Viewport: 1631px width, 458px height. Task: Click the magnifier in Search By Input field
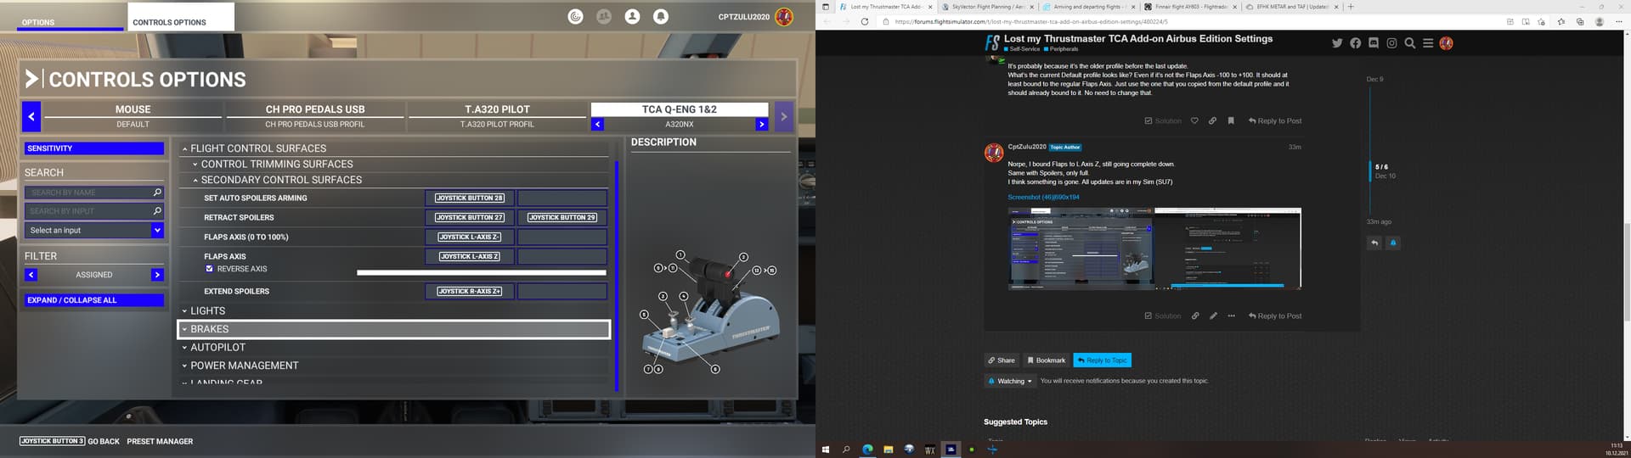(x=157, y=210)
